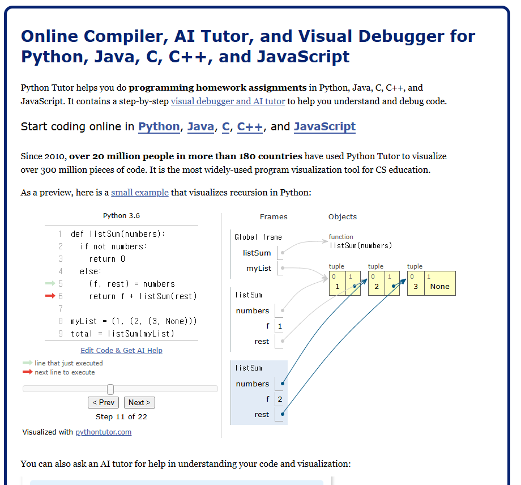Open the Python language link
This screenshot has width=521, height=485.
point(159,127)
